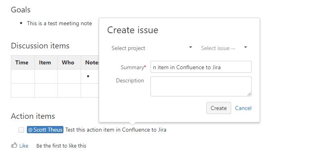Click the Create button
Screen dimensions: 311x156
219,108
